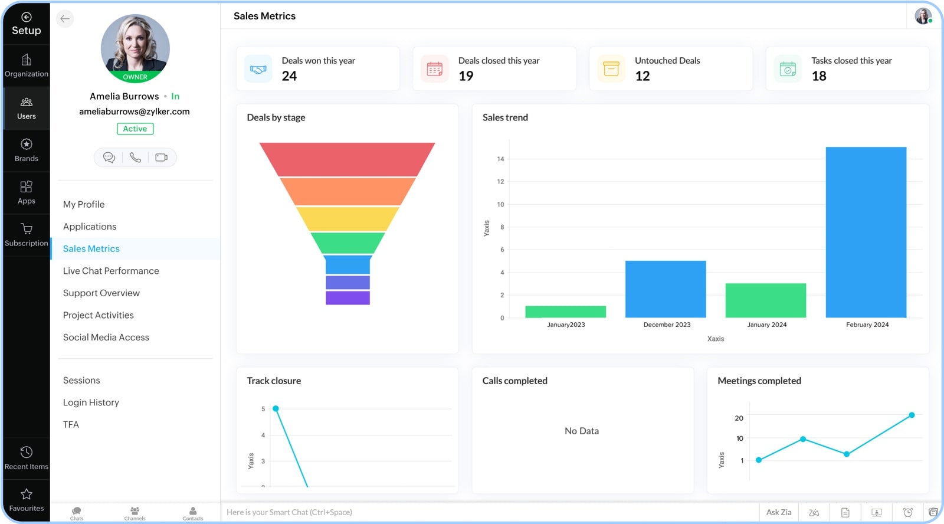This screenshot has width=944, height=524.
Task: Click the Ask Zia button
Action: 778,512
